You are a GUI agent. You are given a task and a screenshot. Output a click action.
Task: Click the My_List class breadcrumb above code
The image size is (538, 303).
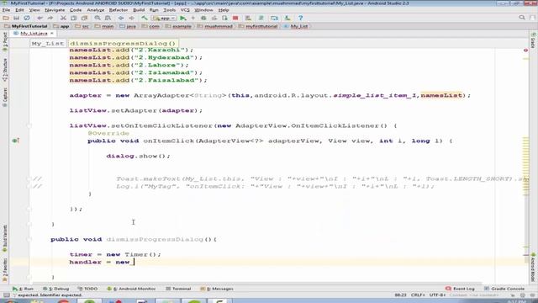pos(48,44)
